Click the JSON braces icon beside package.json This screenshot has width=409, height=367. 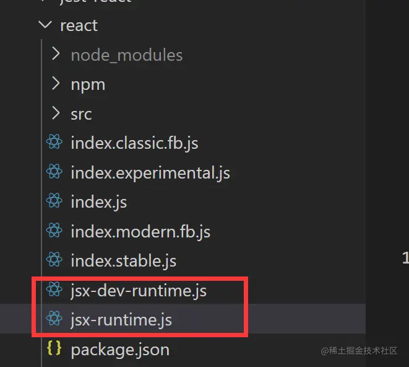pos(54,348)
